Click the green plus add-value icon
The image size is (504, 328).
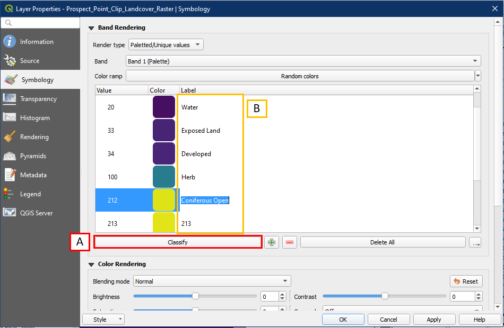coord(272,242)
